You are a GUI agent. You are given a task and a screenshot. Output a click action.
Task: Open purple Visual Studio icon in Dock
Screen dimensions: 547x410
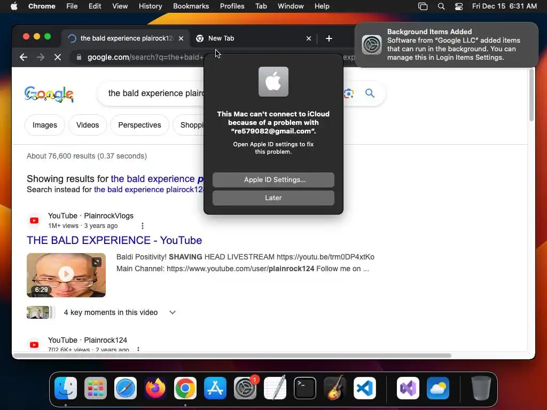pos(408,388)
